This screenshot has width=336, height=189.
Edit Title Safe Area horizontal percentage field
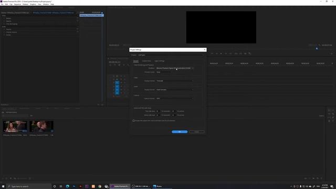(157, 111)
